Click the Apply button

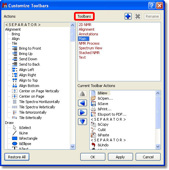[120, 157]
